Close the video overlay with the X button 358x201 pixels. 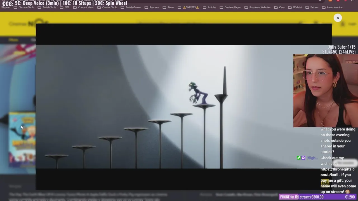pyautogui.click(x=338, y=18)
